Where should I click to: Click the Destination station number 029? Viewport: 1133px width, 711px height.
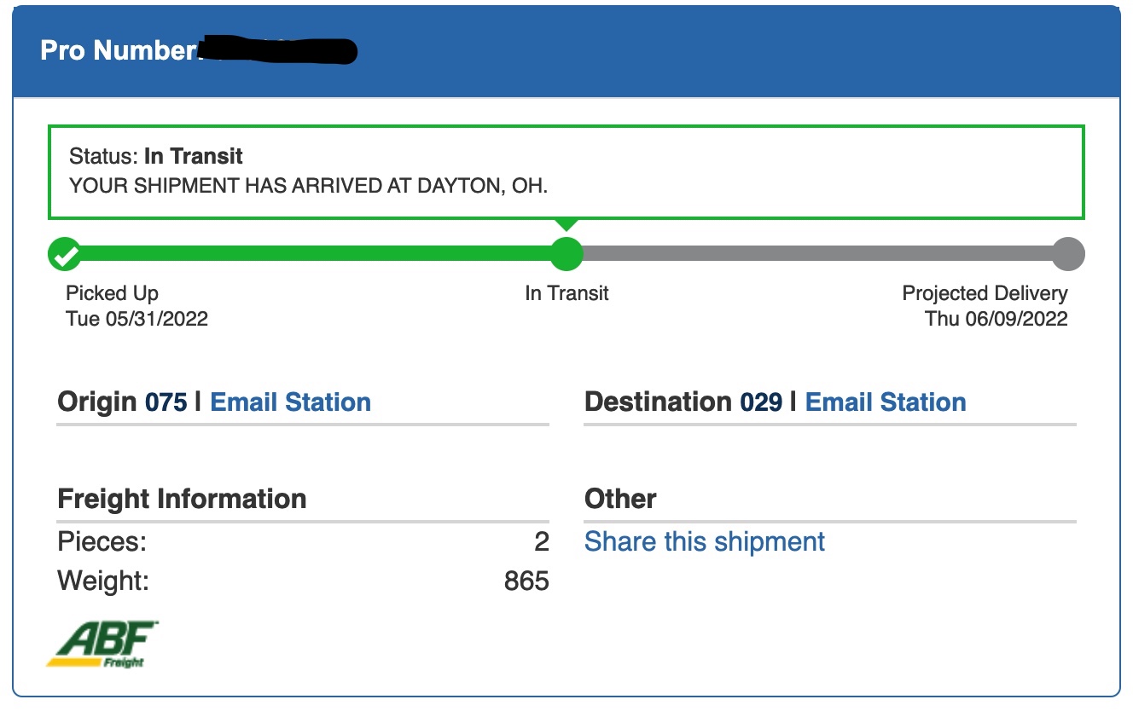pyautogui.click(x=761, y=402)
